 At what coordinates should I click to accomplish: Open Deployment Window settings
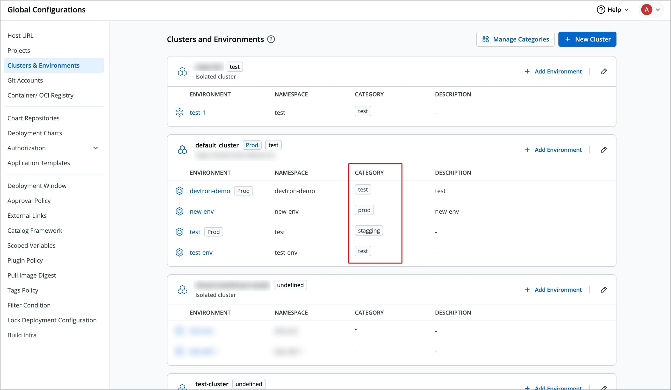[37, 186]
